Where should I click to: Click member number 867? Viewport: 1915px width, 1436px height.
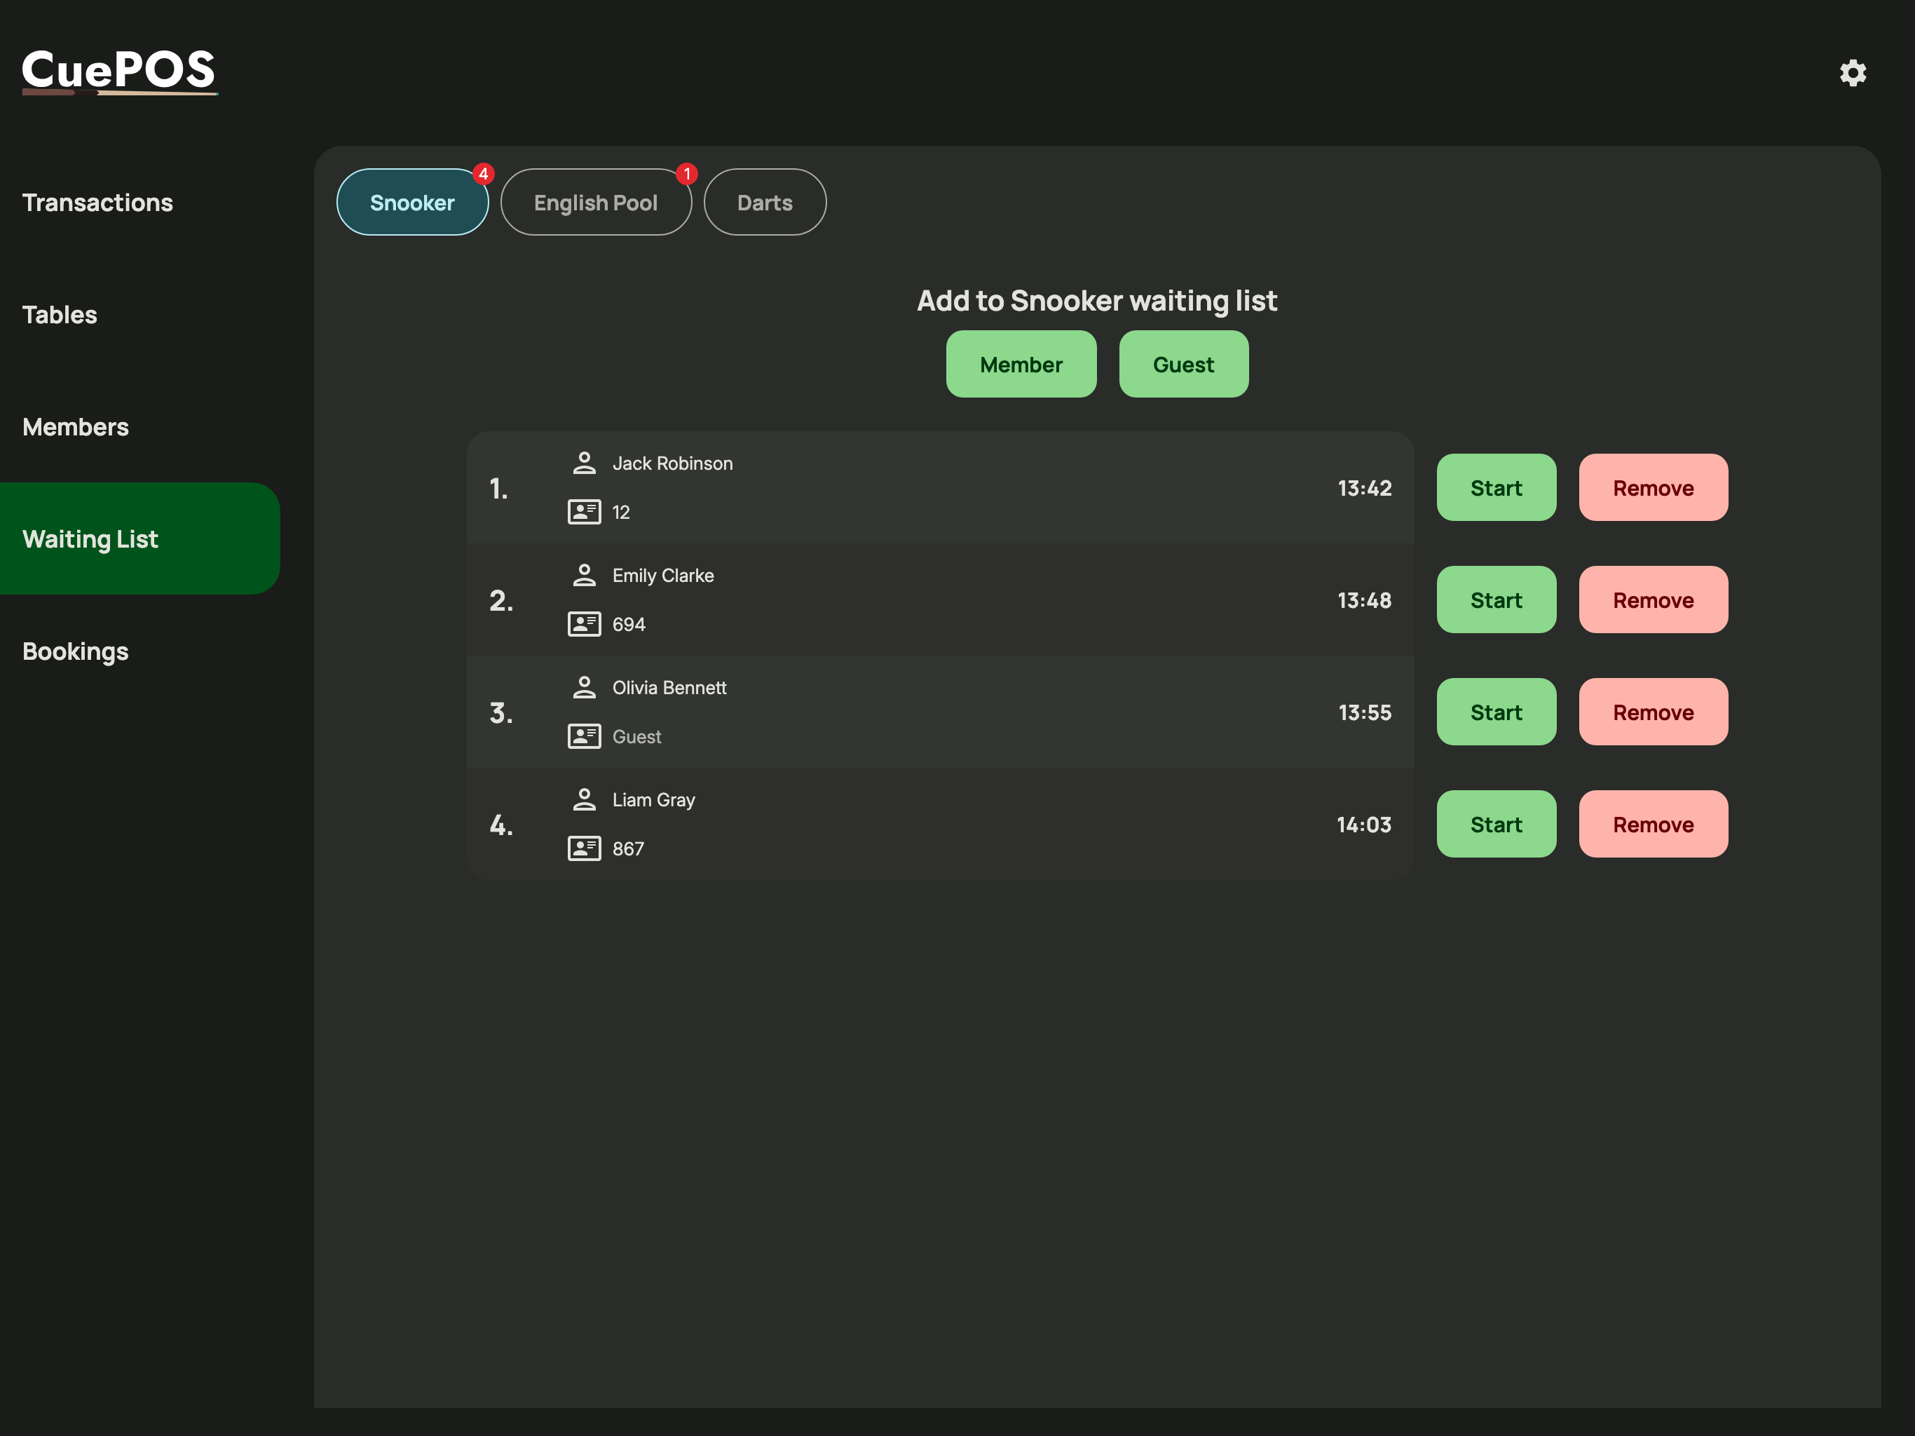click(x=627, y=849)
